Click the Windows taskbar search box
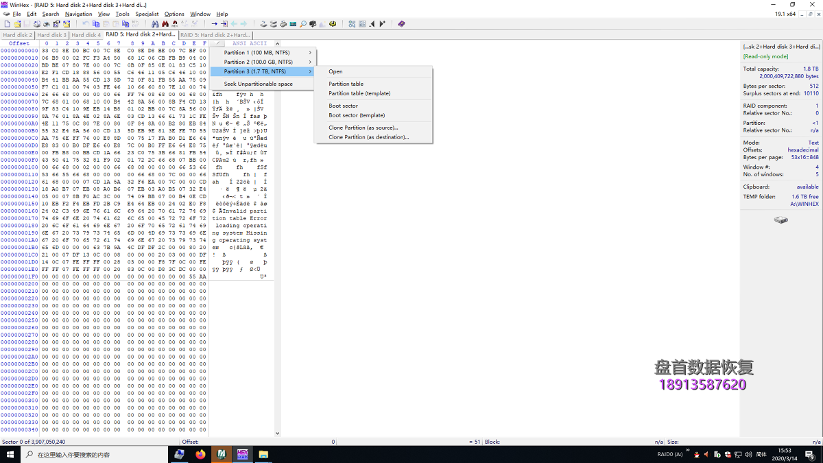The height and width of the screenshot is (463, 823). point(95,454)
